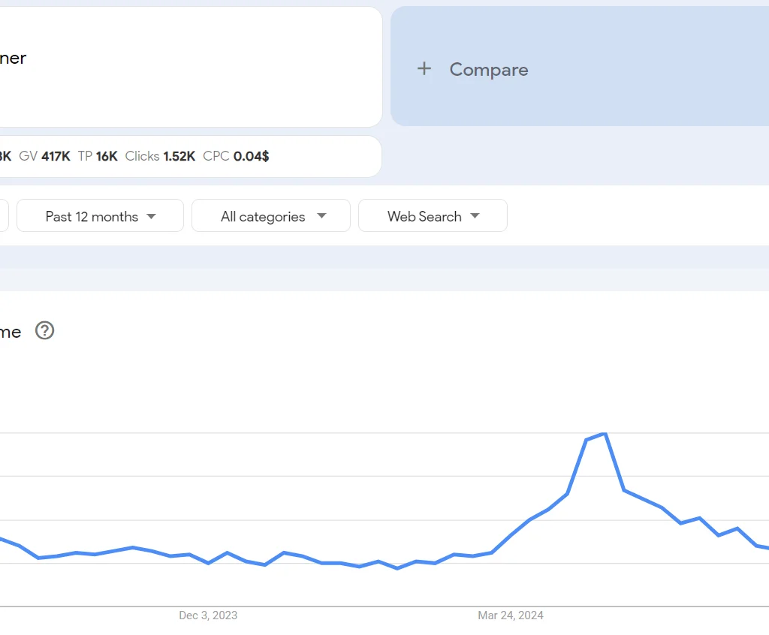Open the Interest over time help tooltip

(44, 331)
